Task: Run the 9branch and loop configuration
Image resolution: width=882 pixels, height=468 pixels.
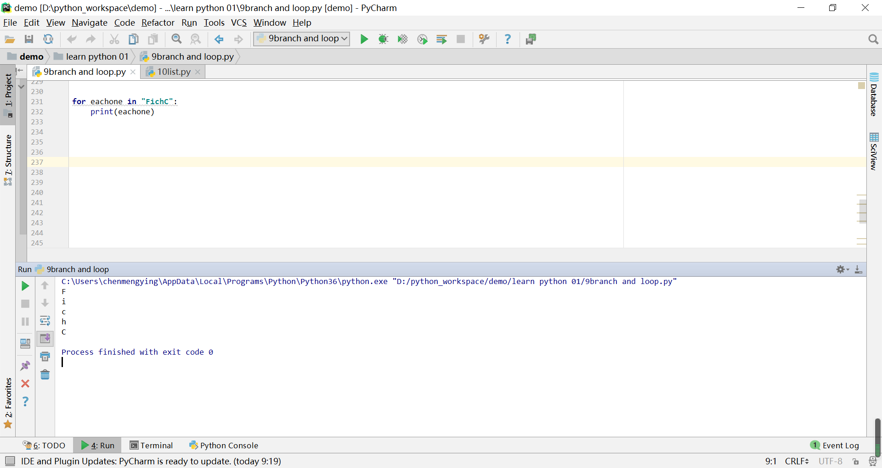Action: coord(364,39)
